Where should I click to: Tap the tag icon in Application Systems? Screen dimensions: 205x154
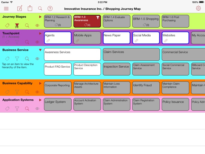pyautogui.click(x=7, y=109)
